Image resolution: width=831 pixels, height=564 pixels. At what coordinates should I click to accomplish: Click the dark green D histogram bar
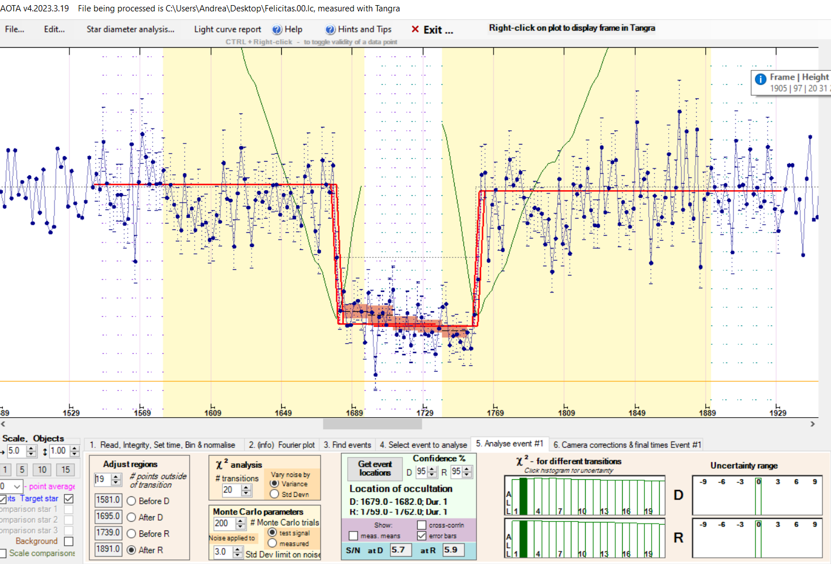[x=523, y=496]
